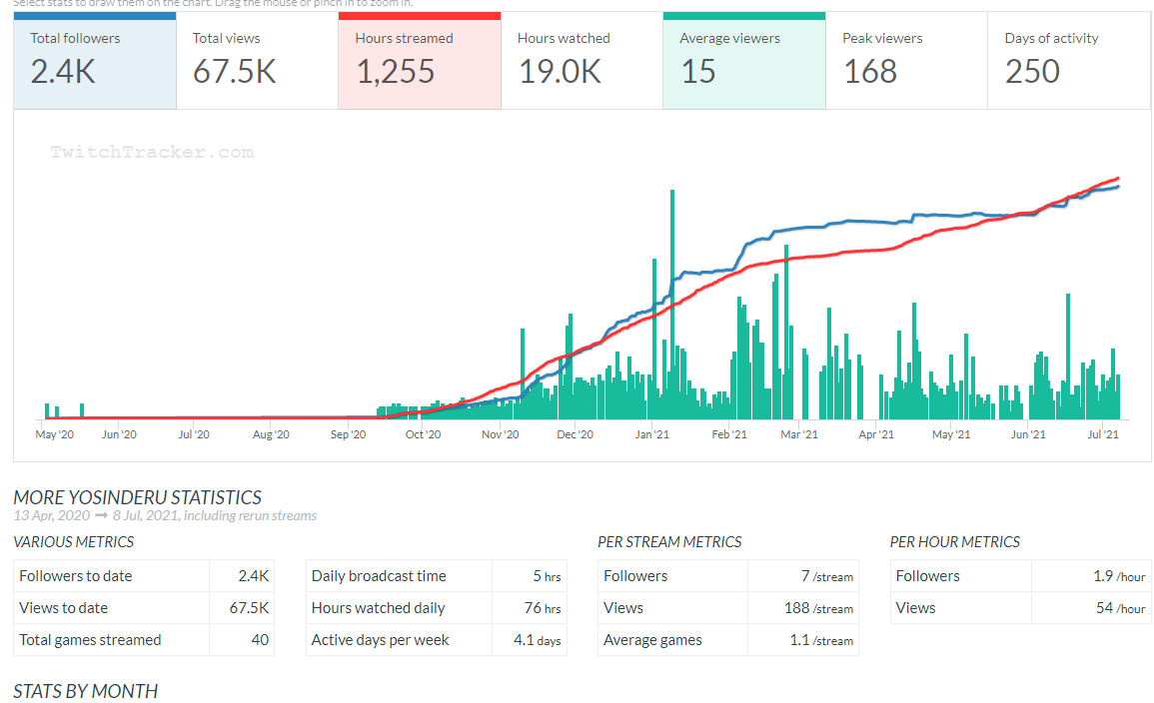The height and width of the screenshot is (703, 1154).
Task: Click the VARIOUS METRICS heading
Action: (74, 542)
